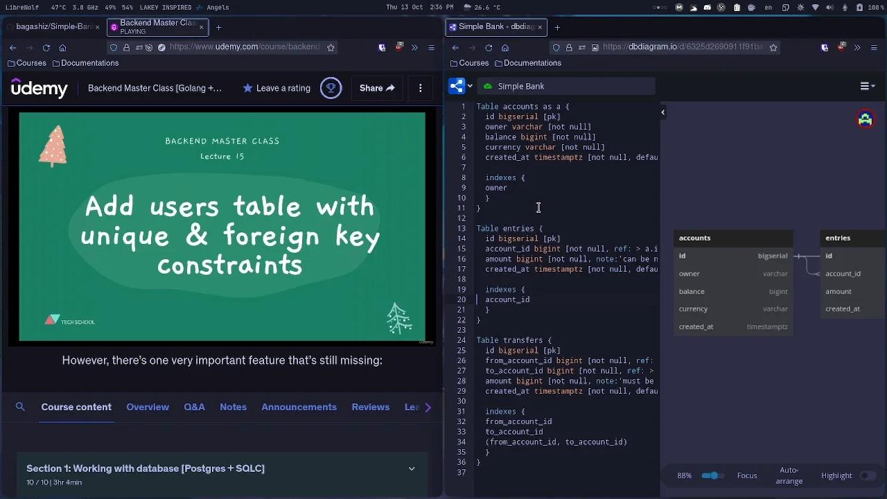The width and height of the screenshot is (887, 499).
Task: Click the star rating icon near Leave a rating
Action: pos(247,88)
